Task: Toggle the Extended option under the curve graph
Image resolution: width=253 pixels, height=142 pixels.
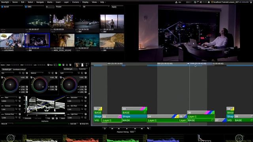Action: click(27, 118)
